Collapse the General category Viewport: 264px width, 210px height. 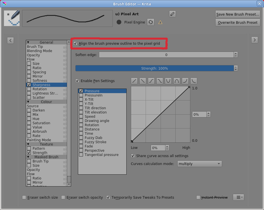[x=28, y=42]
